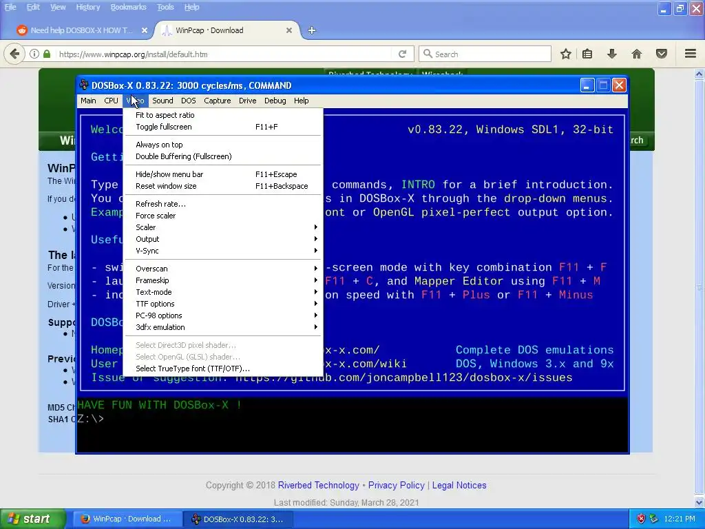Click the DOSBox-X title bar icon
Screen dimensions: 705x529
tap(83, 85)
